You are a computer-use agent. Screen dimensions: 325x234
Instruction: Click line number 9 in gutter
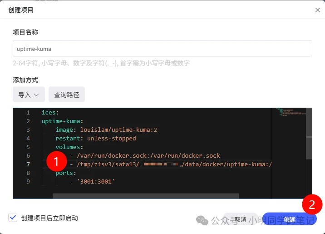(28, 181)
